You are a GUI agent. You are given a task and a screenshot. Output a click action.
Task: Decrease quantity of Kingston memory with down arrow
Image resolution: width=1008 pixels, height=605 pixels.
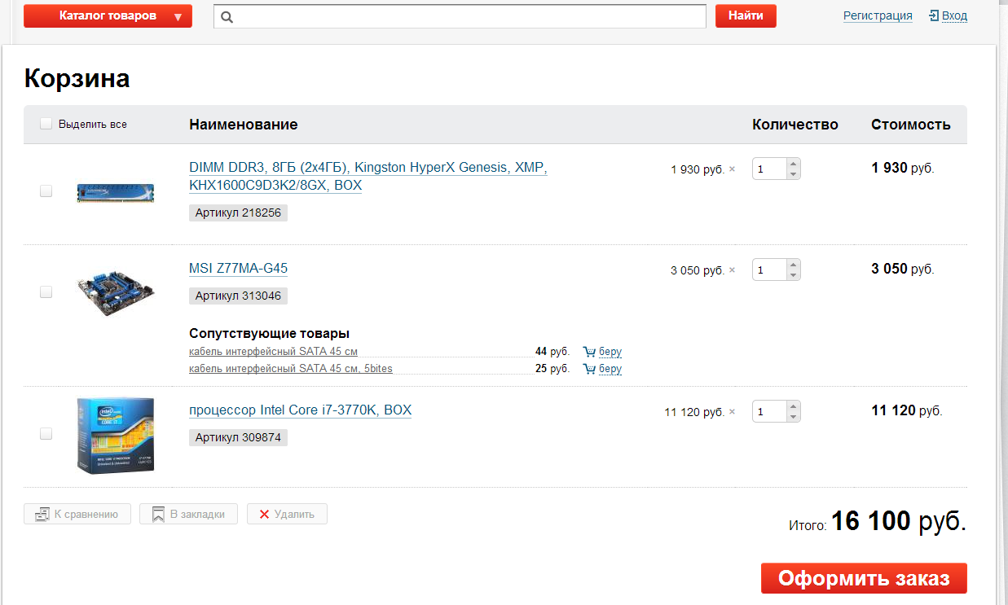pyautogui.click(x=793, y=174)
